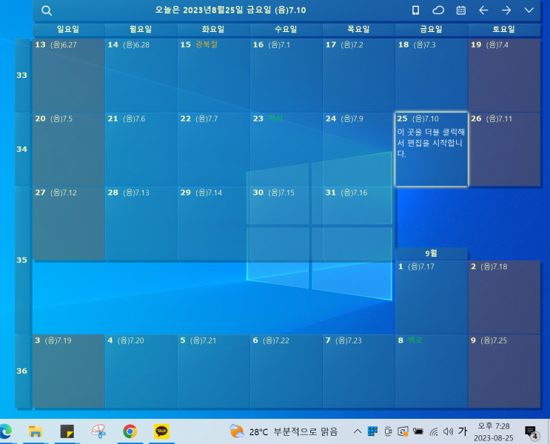Expand the down chevron menu

529,10
